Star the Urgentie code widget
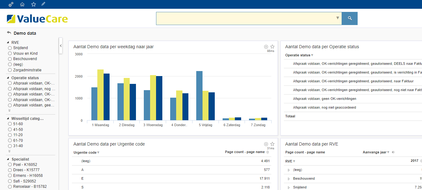This screenshot has width=422, height=190. point(273,144)
